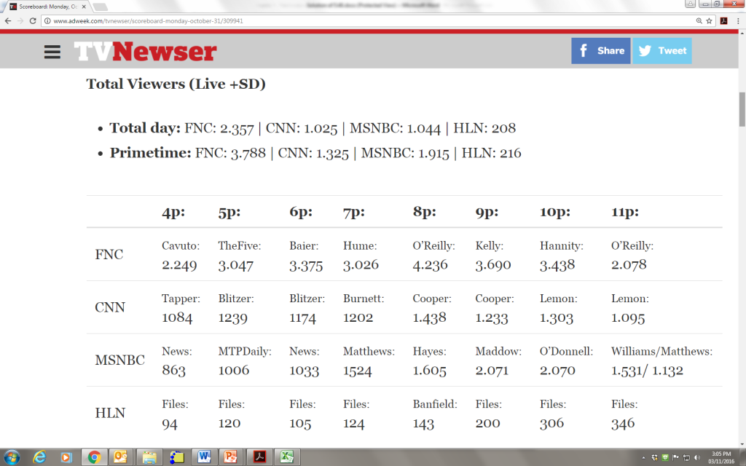Open the TVNewser hamburger menu
746x466 pixels.
click(52, 52)
